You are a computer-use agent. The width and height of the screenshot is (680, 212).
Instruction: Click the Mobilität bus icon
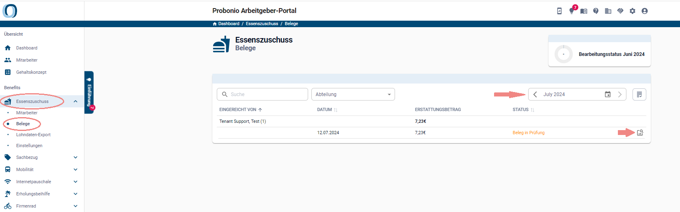8,169
